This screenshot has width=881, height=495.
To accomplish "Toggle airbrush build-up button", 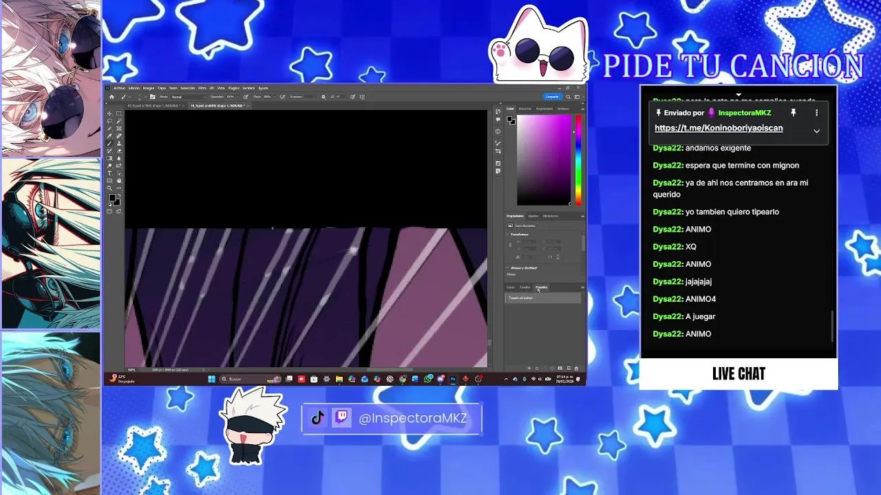I will coord(282,97).
